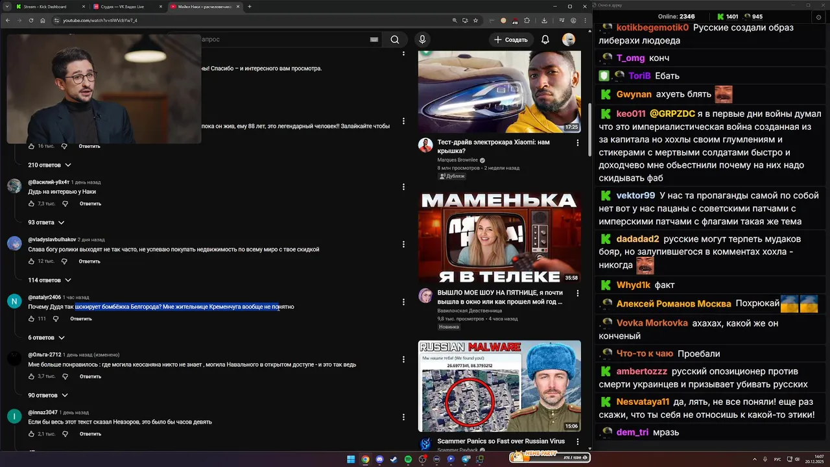Reply to the @natalyr2406 comment
Viewport: 830px width, 467px height.
(81, 318)
